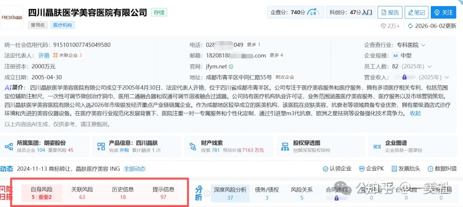Expand 员工人数 82 (2025年) dropdown

pyautogui.click(x=429, y=67)
